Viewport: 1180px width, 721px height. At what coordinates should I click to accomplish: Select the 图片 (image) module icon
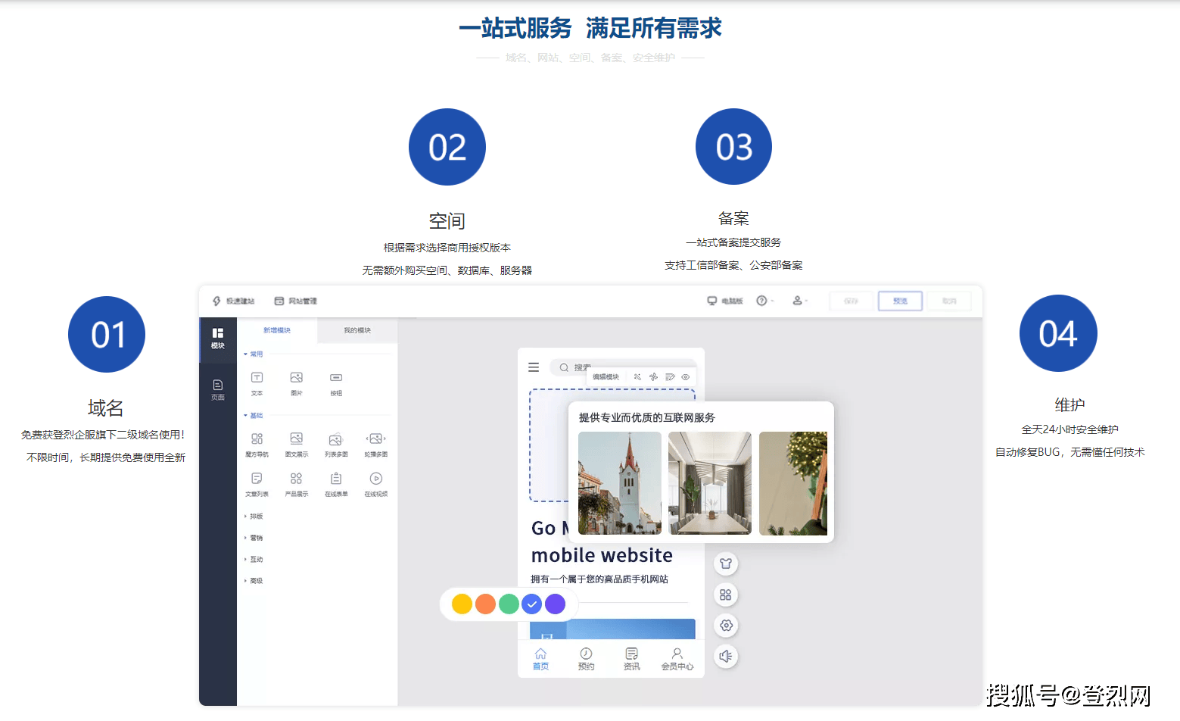click(x=297, y=377)
